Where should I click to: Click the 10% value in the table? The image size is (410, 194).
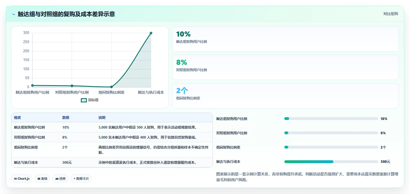point(66,127)
